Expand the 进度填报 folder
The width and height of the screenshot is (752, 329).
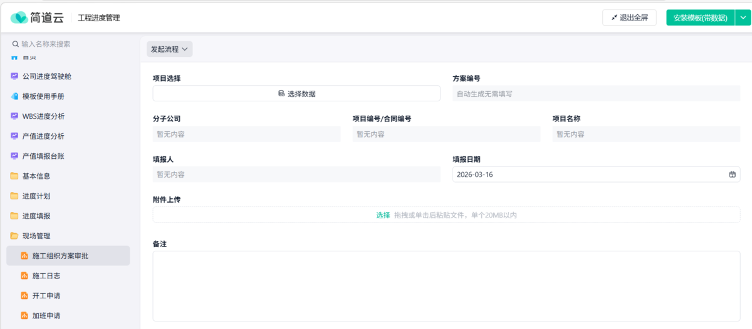pos(70,216)
